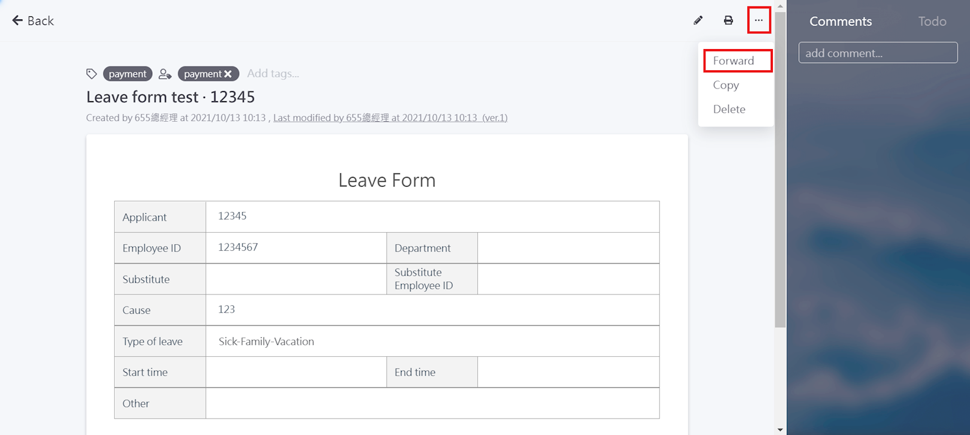Click the Add tags field
The width and height of the screenshot is (970, 435).
(x=273, y=73)
